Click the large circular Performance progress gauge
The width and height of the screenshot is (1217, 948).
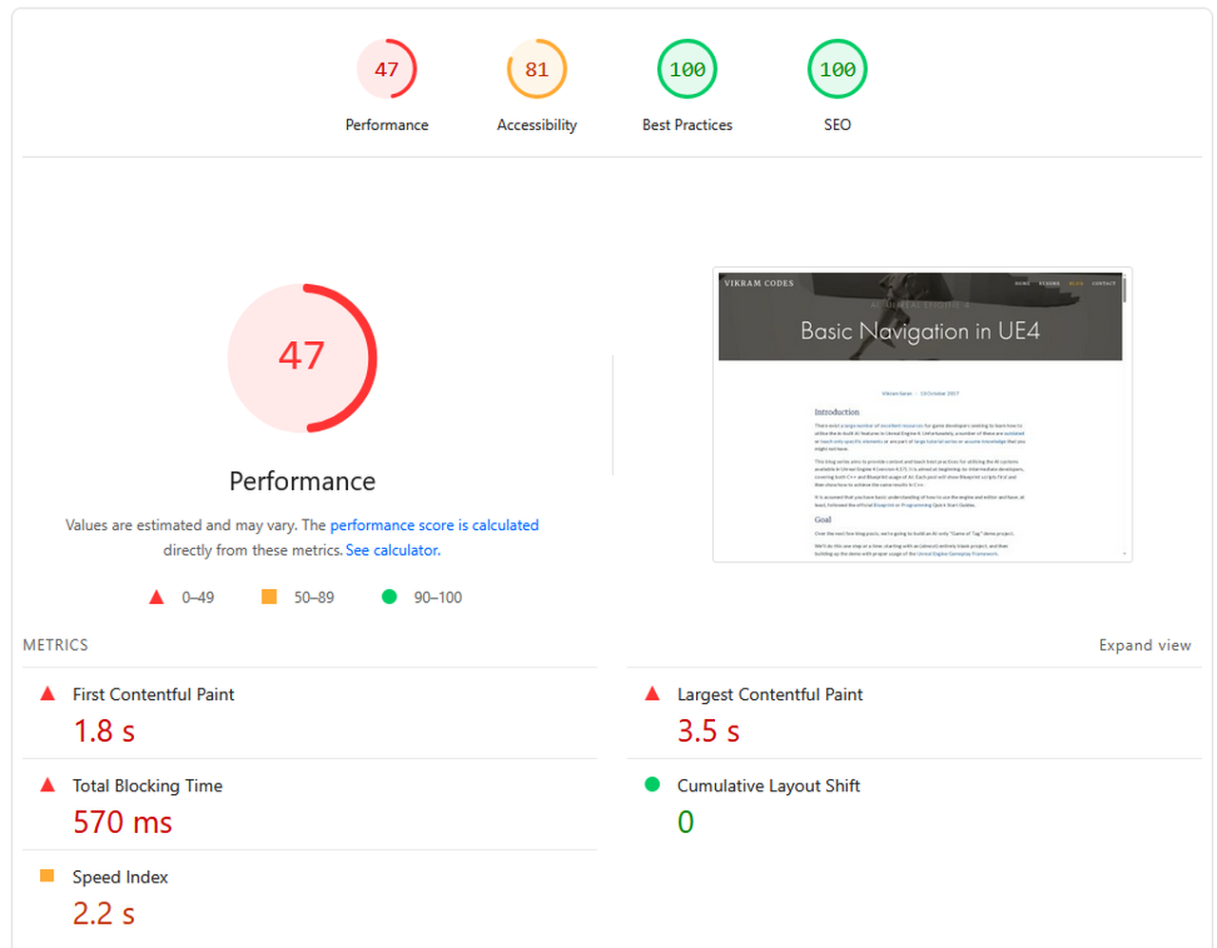coord(302,358)
